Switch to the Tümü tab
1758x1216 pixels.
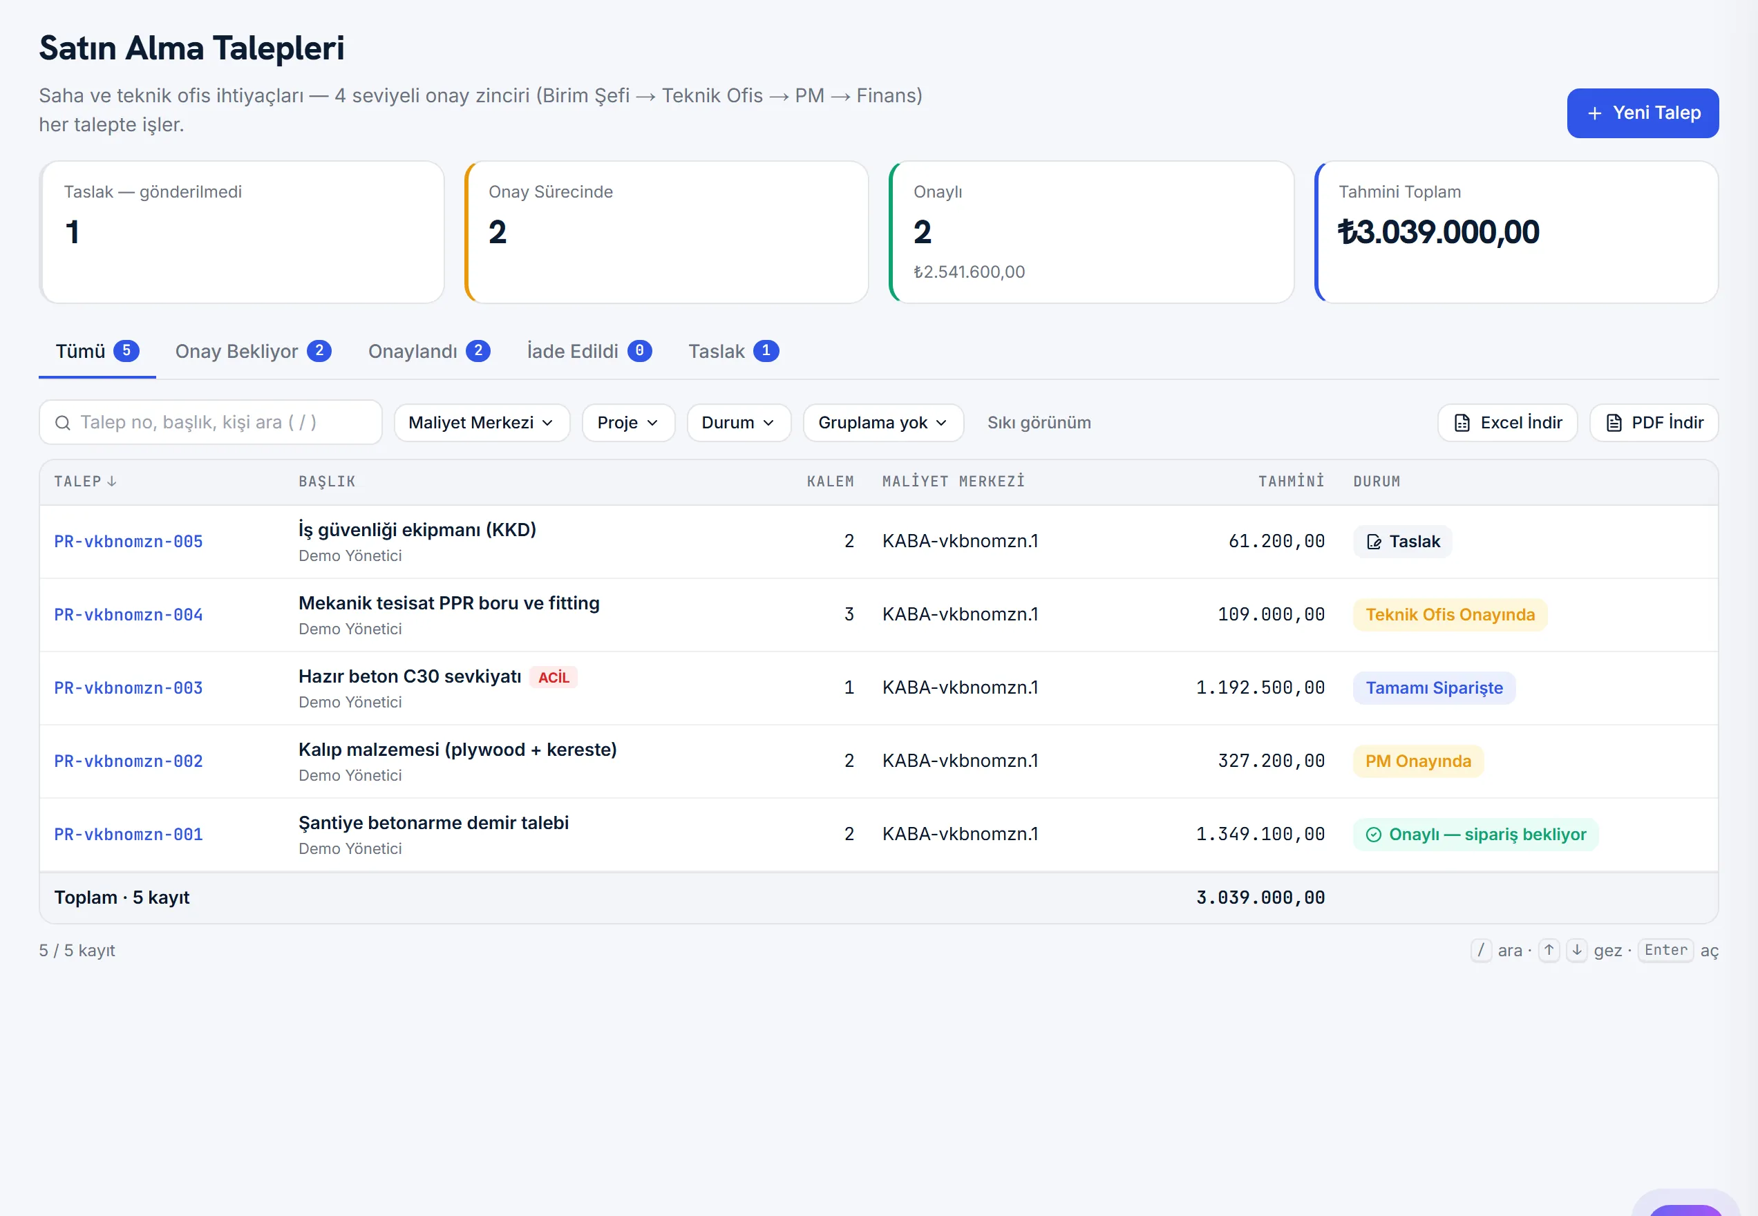click(97, 351)
